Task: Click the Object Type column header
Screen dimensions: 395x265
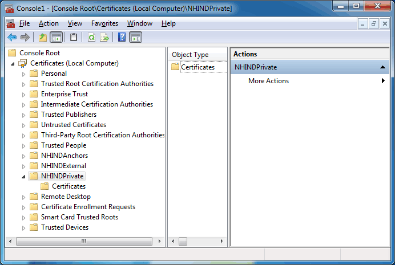Action: coord(190,55)
